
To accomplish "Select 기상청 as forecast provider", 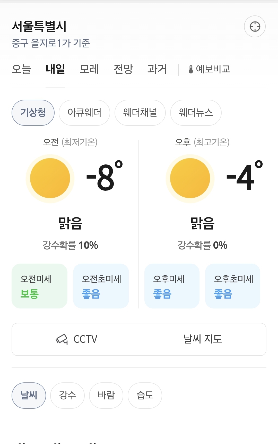I will tap(33, 113).
